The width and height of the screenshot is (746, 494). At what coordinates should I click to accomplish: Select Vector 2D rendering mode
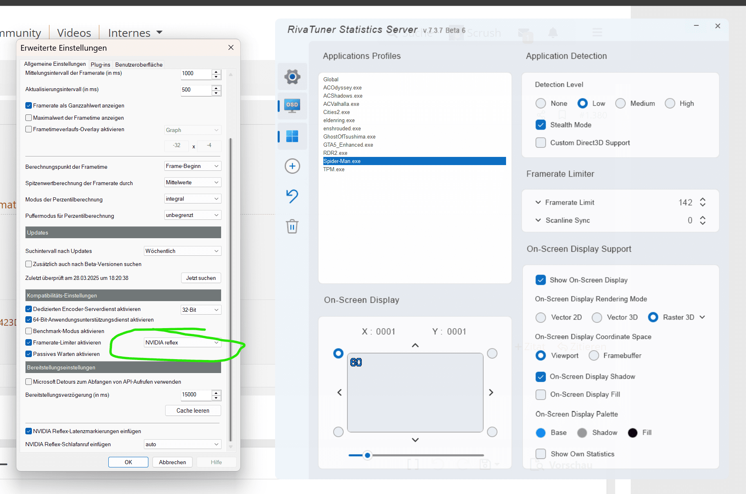(x=541, y=317)
